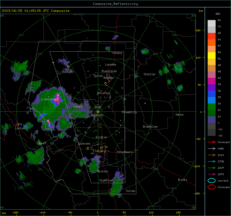Click the slate-purple swatch between 10 and 0 dBZ
The height and width of the screenshot is (216, 231).
tap(211, 120)
